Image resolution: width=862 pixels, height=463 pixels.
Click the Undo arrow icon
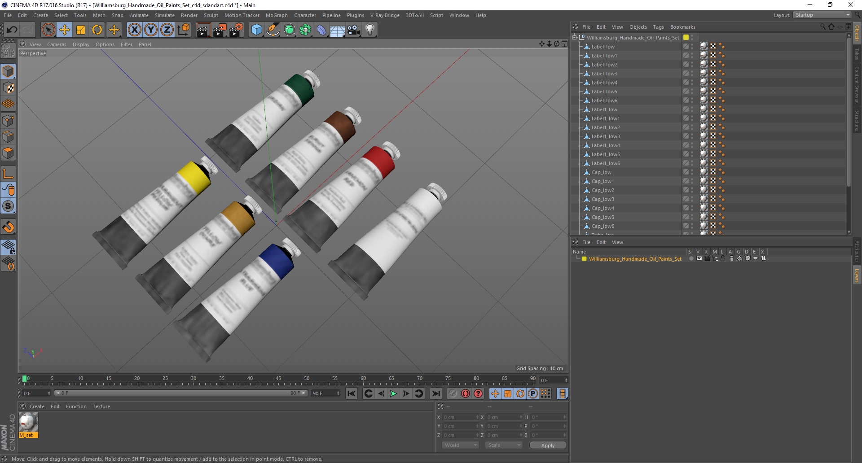[12, 30]
